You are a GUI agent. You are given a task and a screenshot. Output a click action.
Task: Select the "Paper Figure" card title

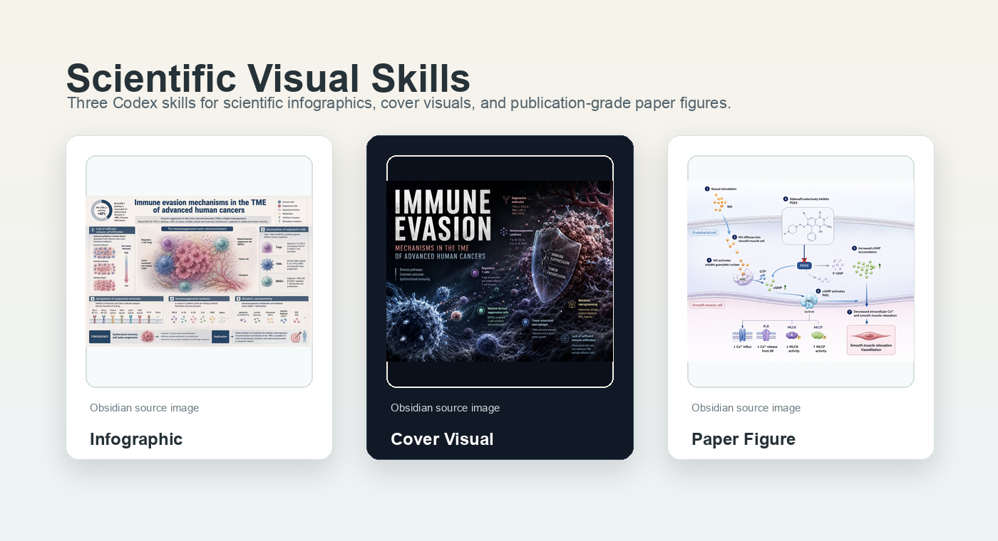(744, 439)
